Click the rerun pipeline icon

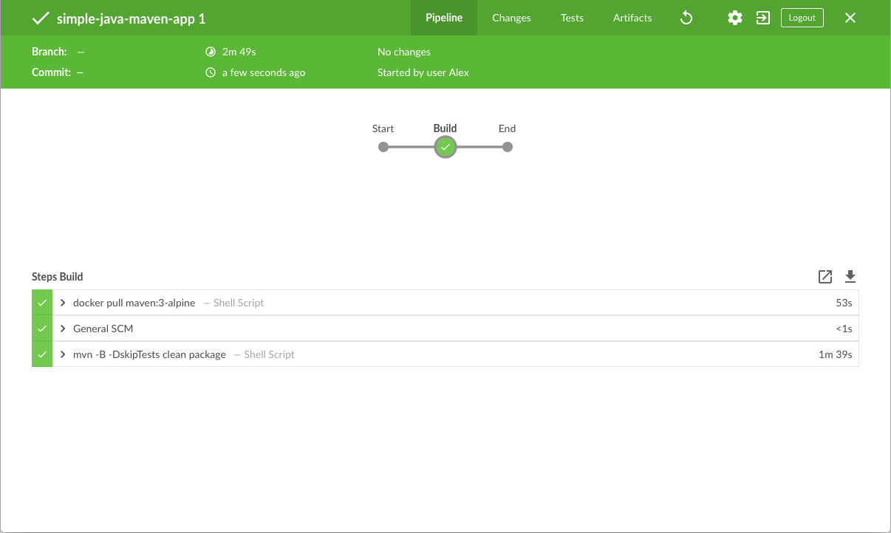686,18
